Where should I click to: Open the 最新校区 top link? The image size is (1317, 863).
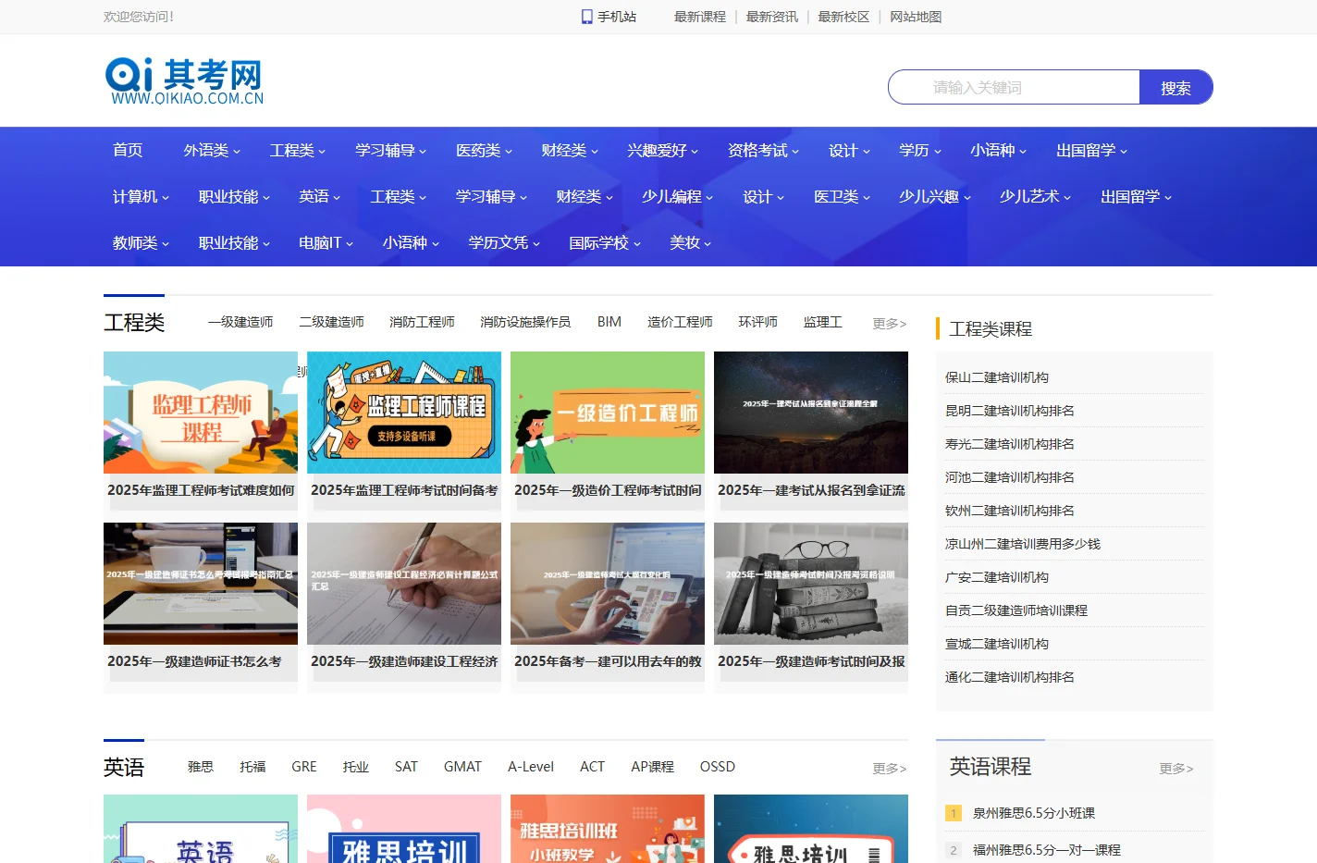(843, 17)
